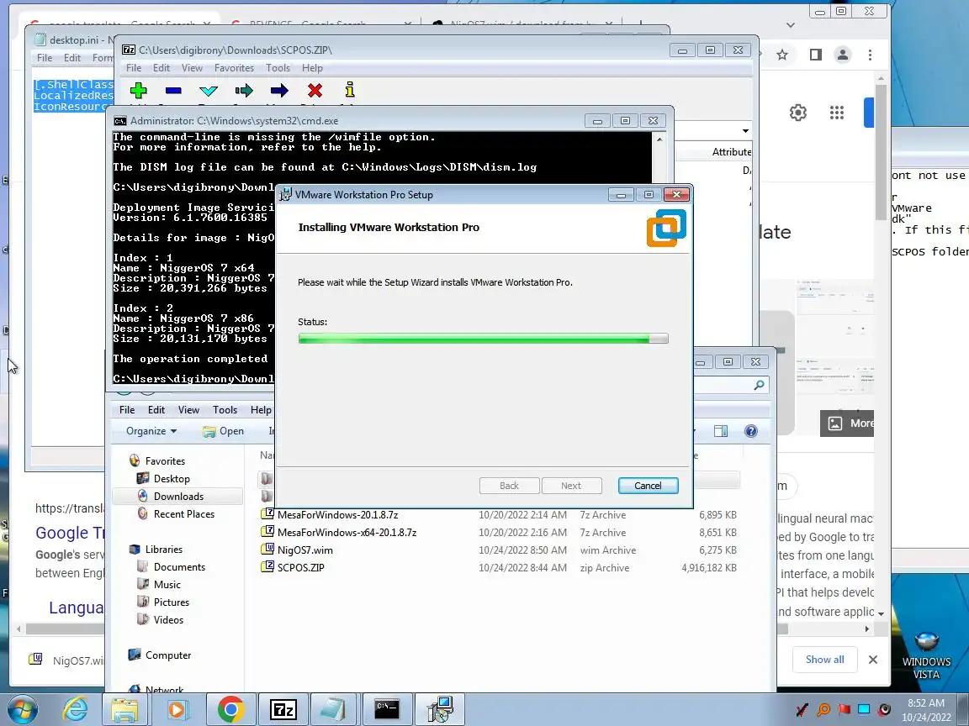Screen dimensions: 969x726
Task: Open Windows Explorer taskbar icon
Action: click(124, 710)
